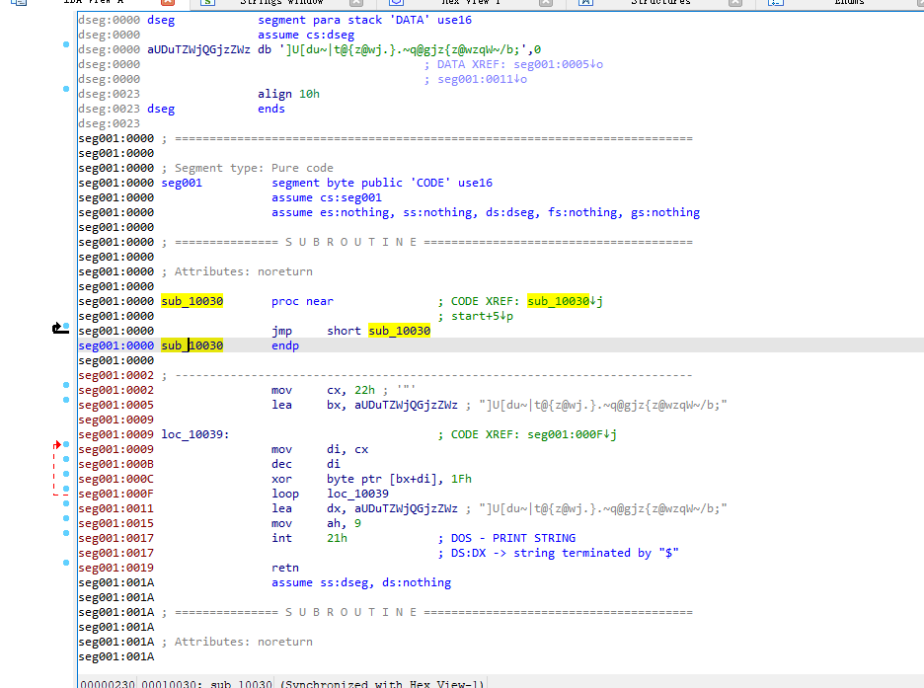Image resolution: width=924 pixels, height=688 pixels.
Task: Toggle breakpoint dot at seg001:0019 retn
Action: point(66,563)
